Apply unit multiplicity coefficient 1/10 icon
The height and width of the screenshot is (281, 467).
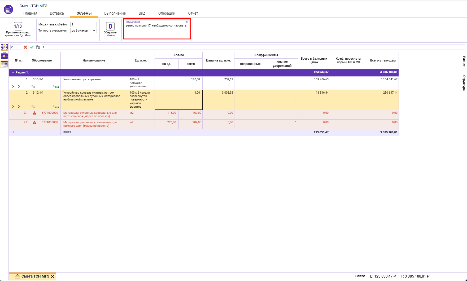(x=18, y=26)
